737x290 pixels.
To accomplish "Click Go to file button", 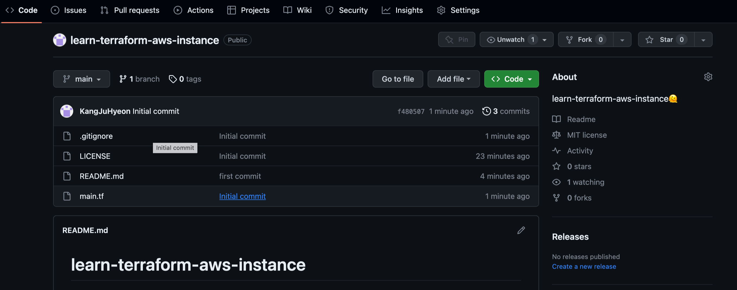I will coord(398,79).
